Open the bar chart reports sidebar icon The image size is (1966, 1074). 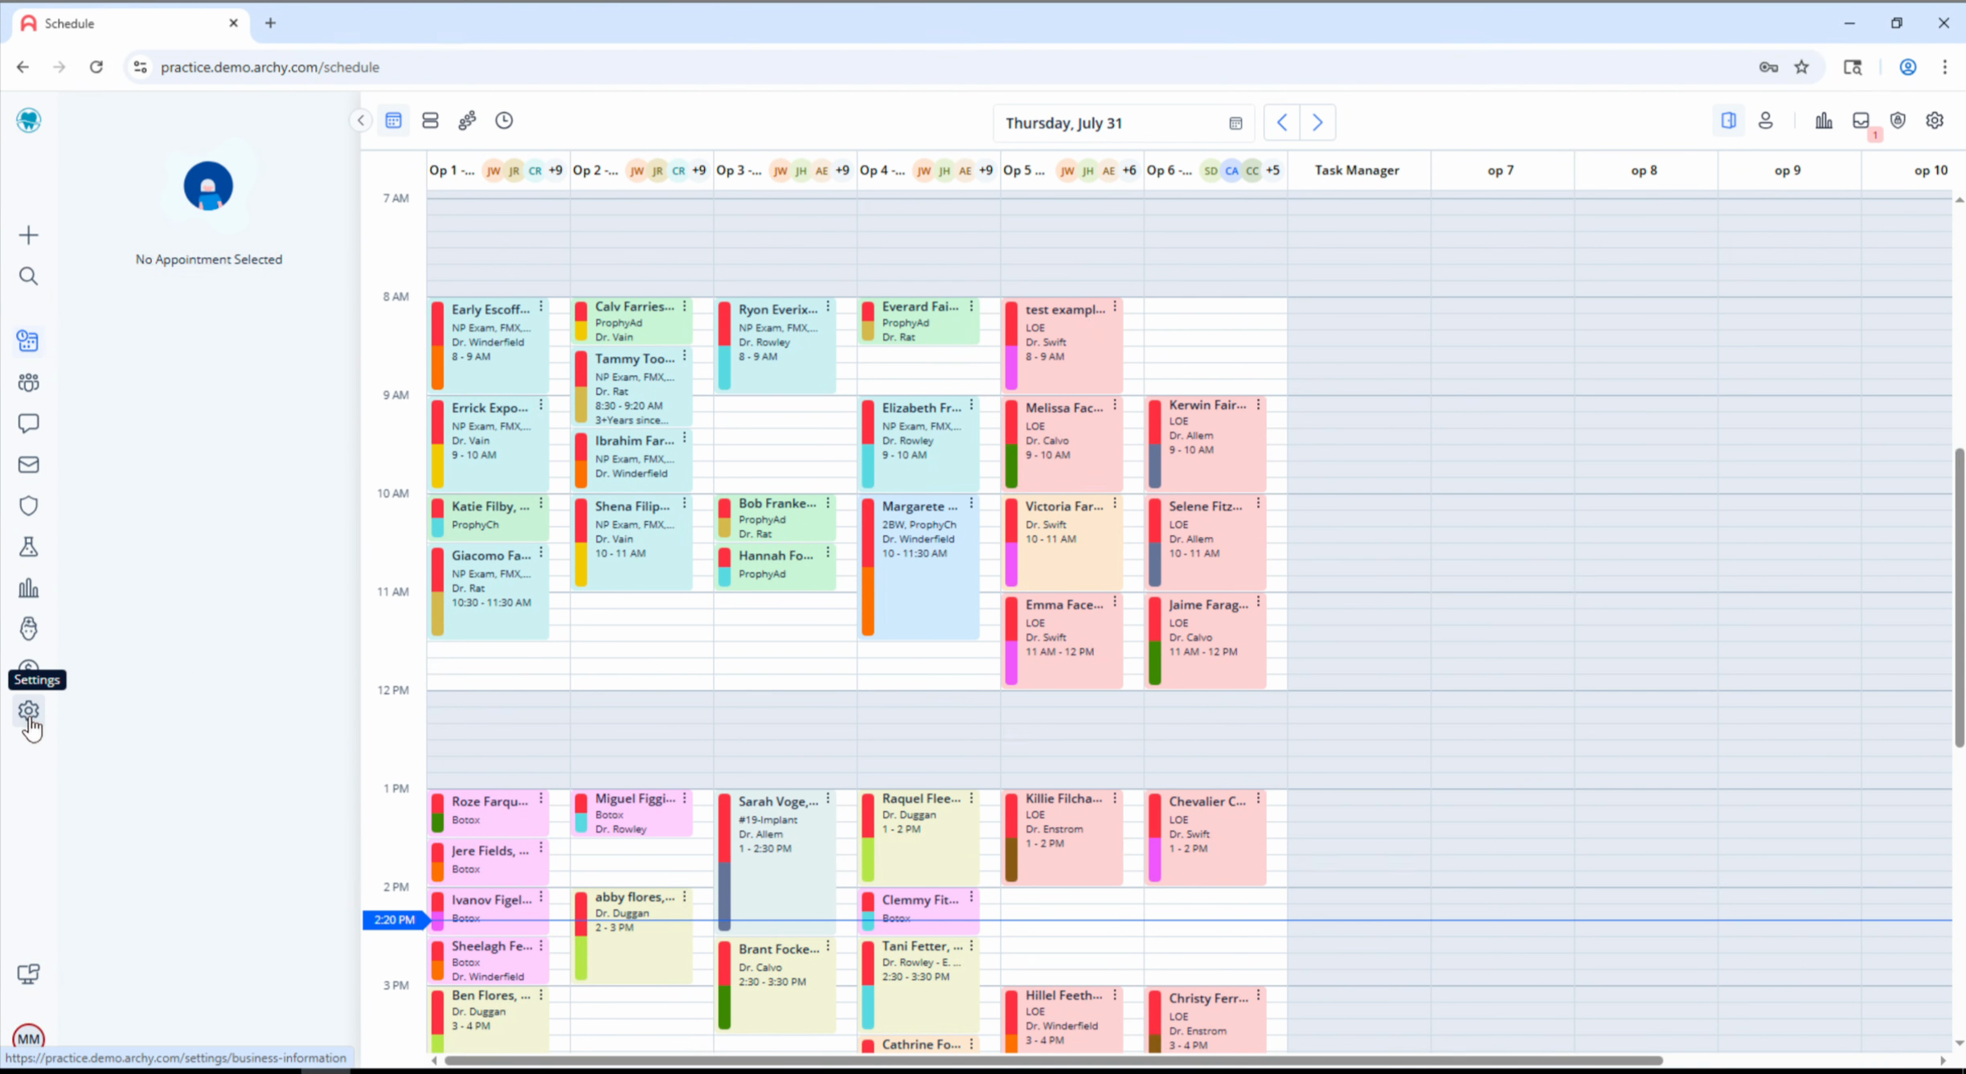28,588
